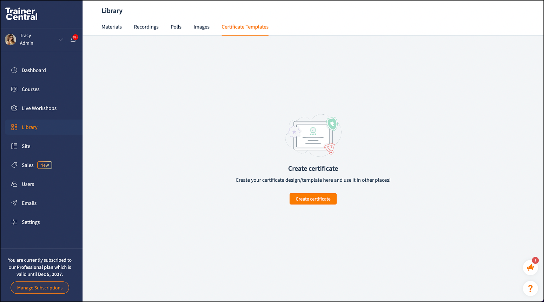Viewport: 544px width, 302px height.
Task: Click the Manage Subscriptions button
Action: [40, 288]
